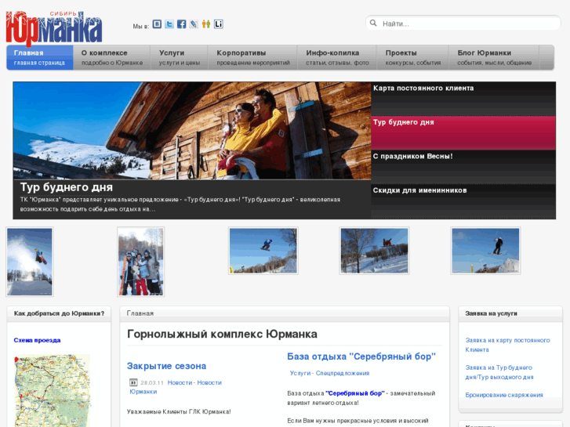Click the Услуги - Спецпредложения category link
The image size is (570, 427).
(329, 373)
